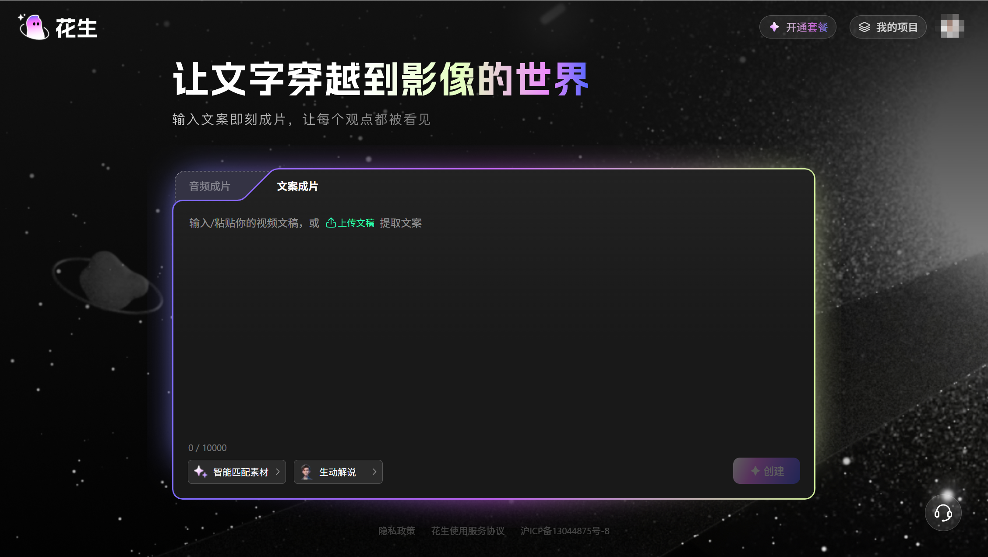Click the sparkle icon in 开通套餐
The image size is (988, 557).
(x=774, y=27)
